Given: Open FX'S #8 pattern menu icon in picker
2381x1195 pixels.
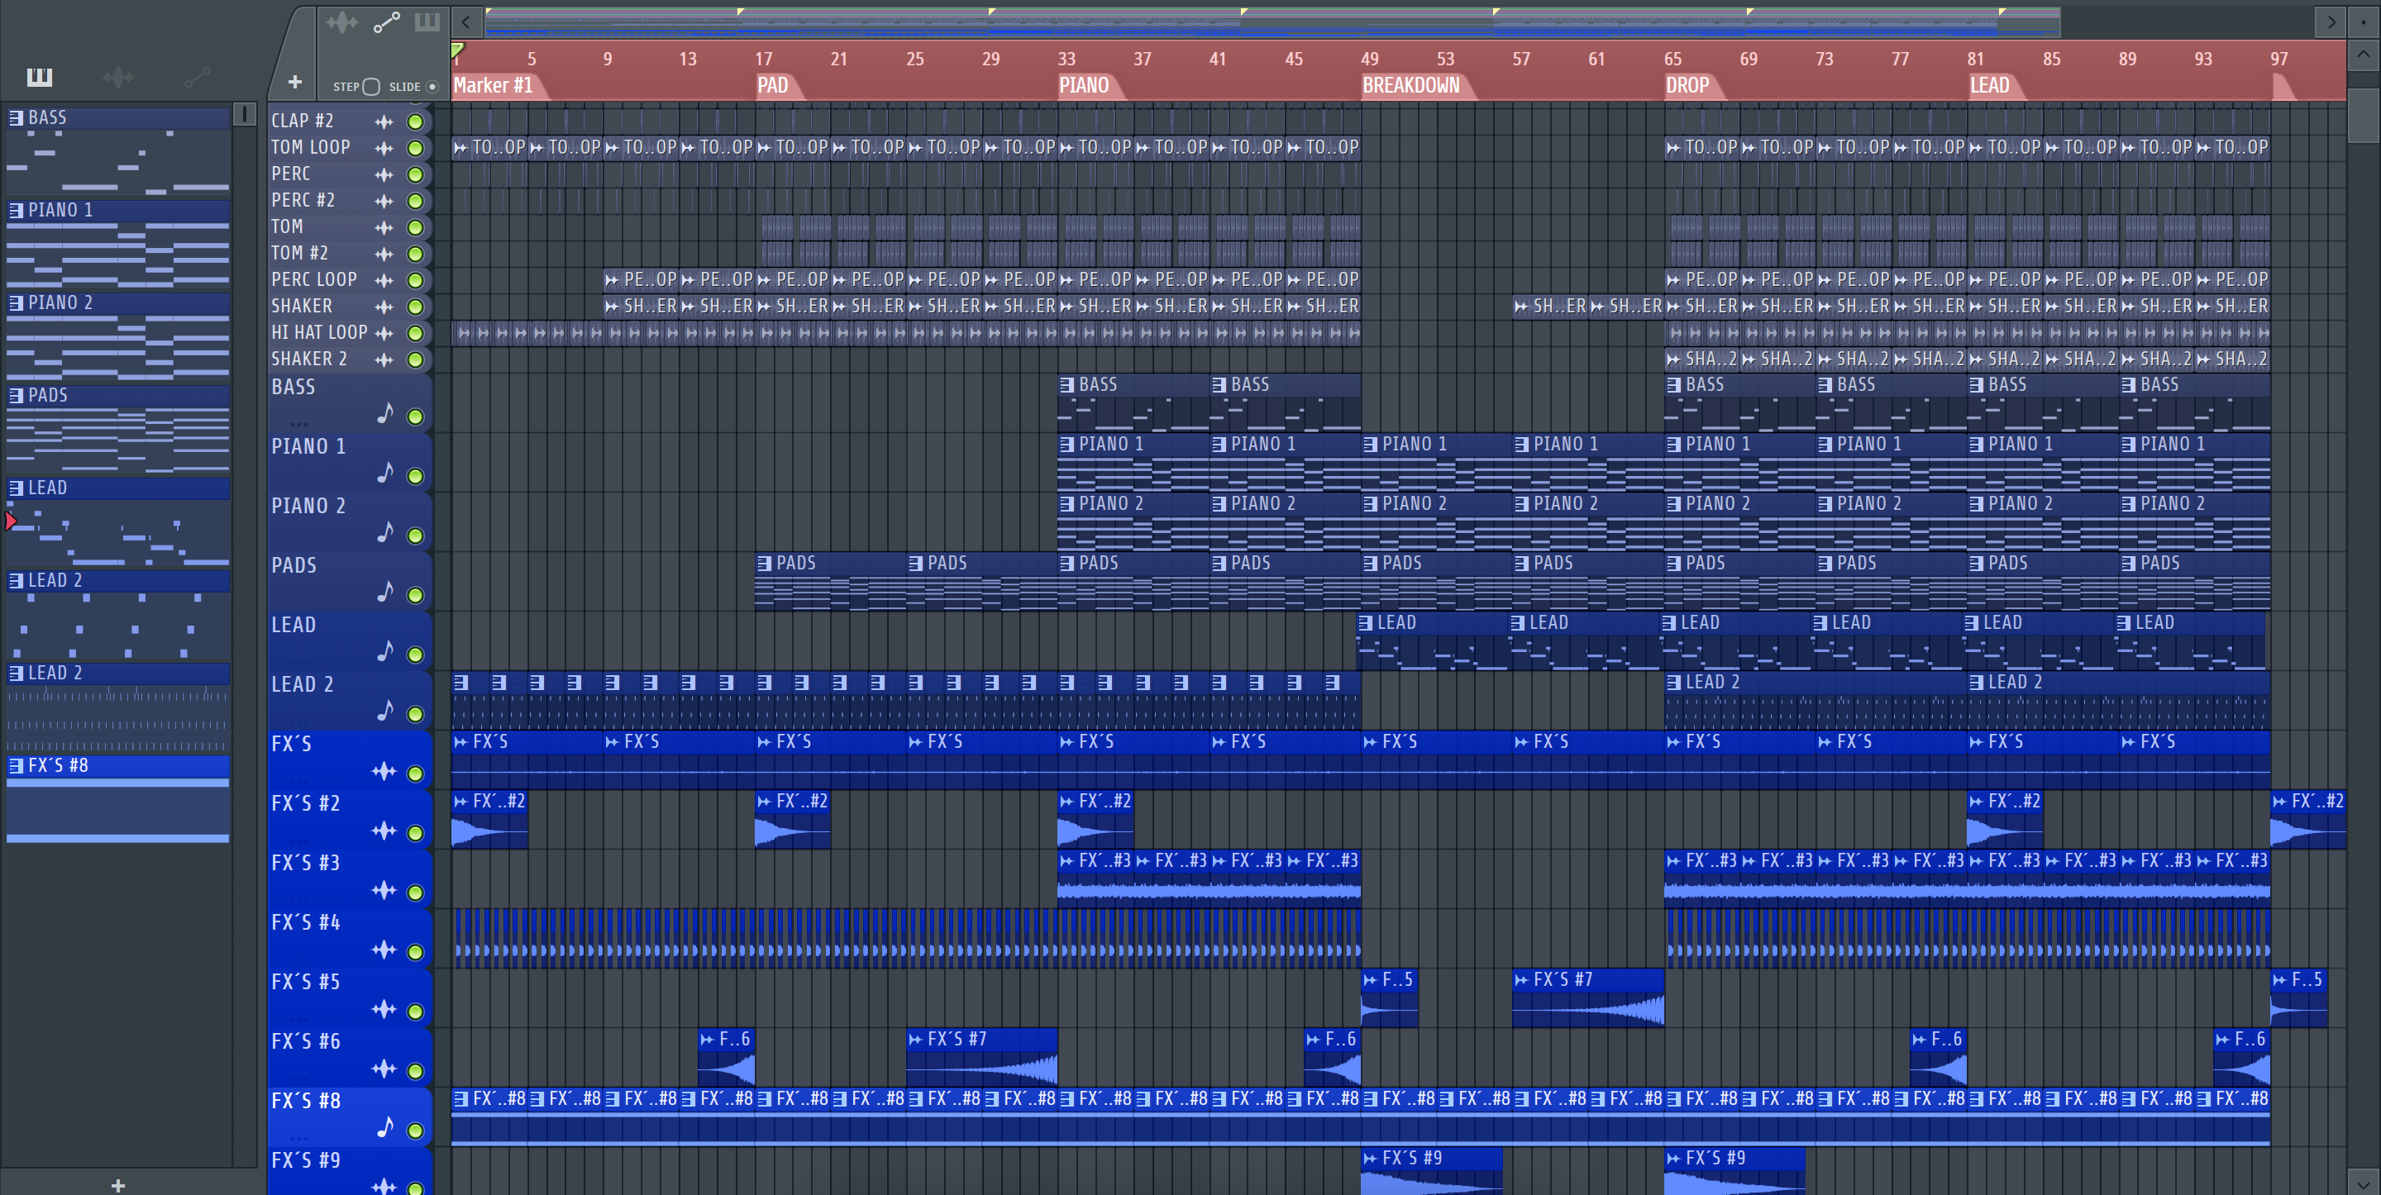Looking at the screenshot, I should coord(16,765).
